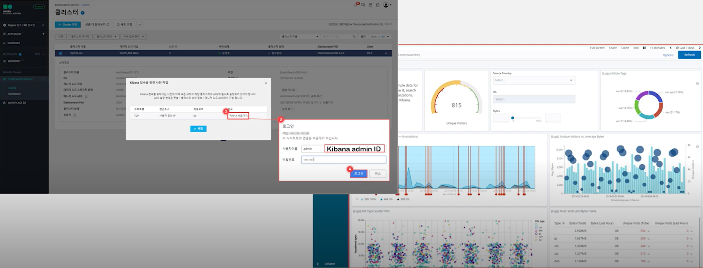Tick the myfirst-ess cluster row checkbox

(60, 53)
